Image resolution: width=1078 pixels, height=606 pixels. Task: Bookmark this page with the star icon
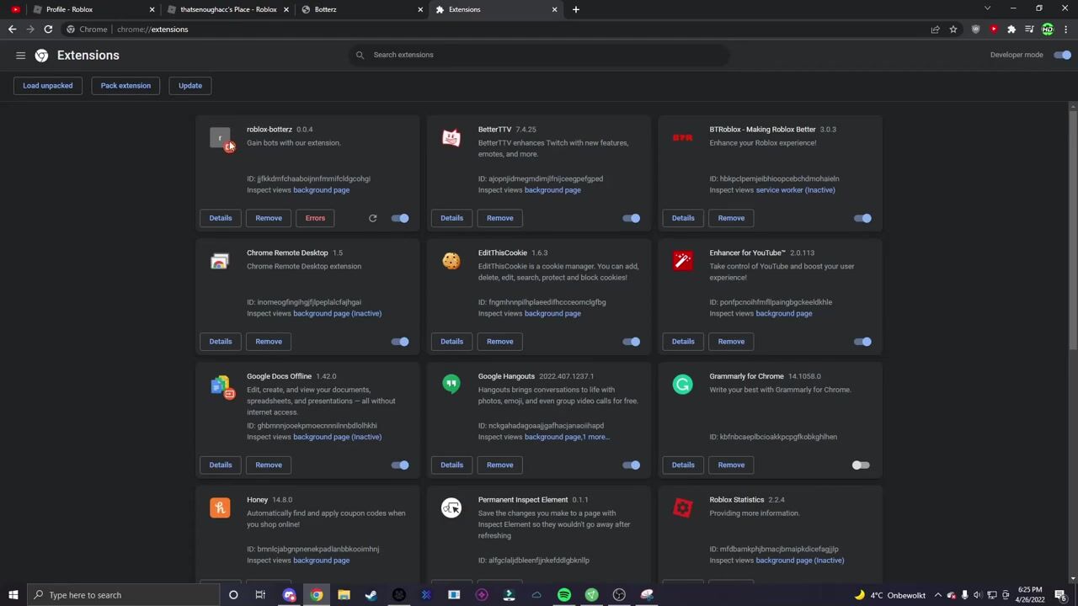(953, 29)
